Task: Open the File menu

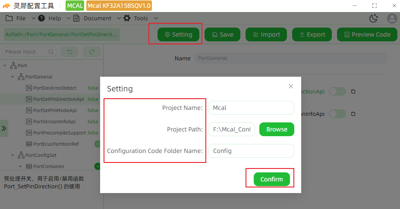Action: 20,19
